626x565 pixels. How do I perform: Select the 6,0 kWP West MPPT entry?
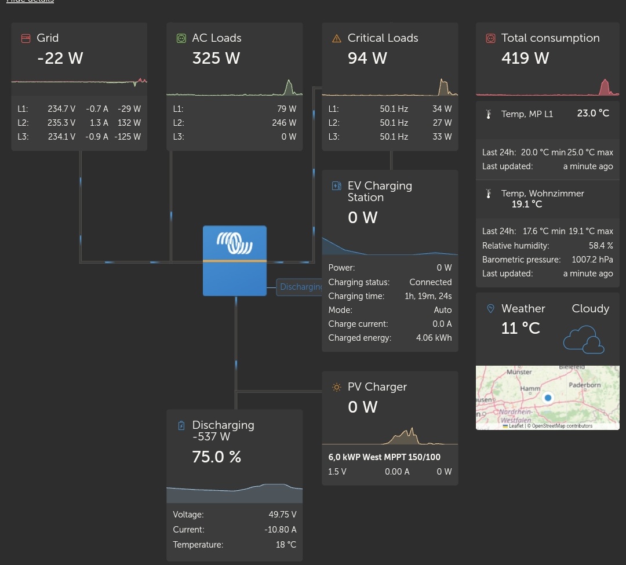[384, 457]
